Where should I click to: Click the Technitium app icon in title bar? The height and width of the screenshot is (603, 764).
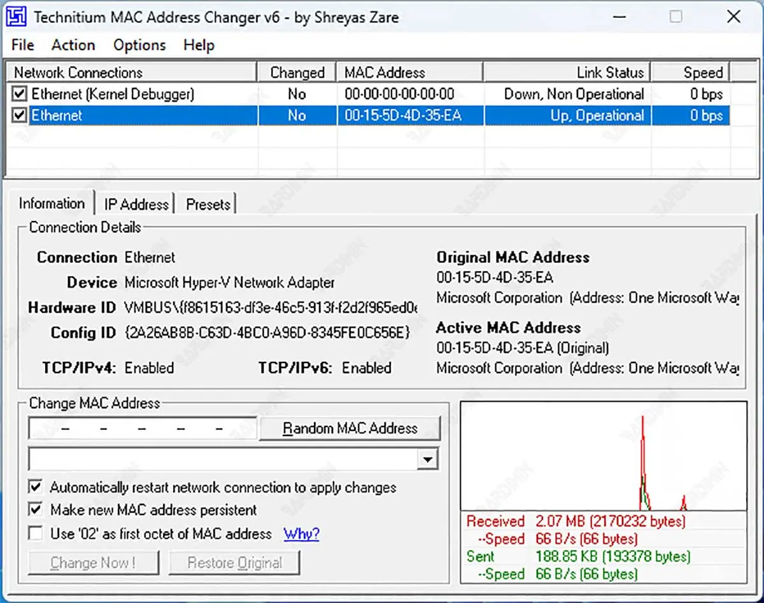pos(17,17)
